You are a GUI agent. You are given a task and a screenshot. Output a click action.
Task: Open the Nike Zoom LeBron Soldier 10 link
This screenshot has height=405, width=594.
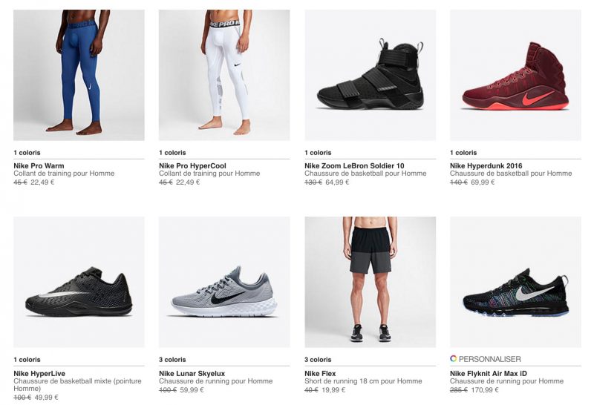353,165
